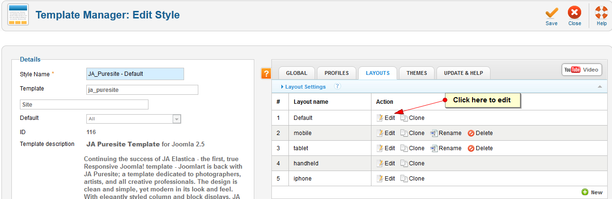Collapse panel using the gray arrow at right

point(600,87)
